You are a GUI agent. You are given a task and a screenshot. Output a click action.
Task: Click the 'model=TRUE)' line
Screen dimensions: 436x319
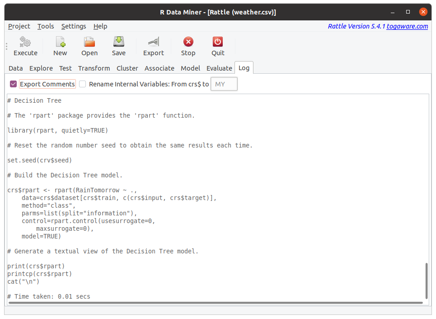click(41, 236)
